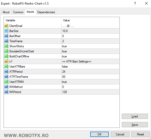
Task: Click the BarOffset integer type icon
Action: tap(6, 36)
